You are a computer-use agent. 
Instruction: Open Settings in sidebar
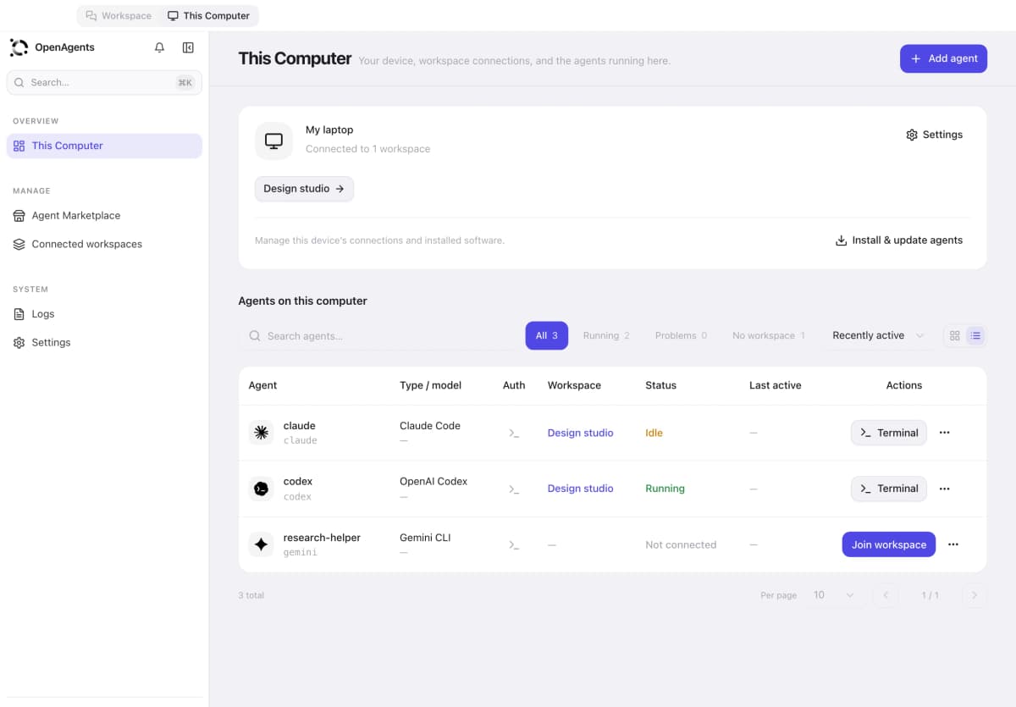coord(104,343)
